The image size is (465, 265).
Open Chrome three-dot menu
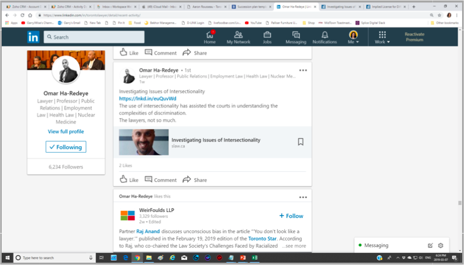[x=457, y=15]
